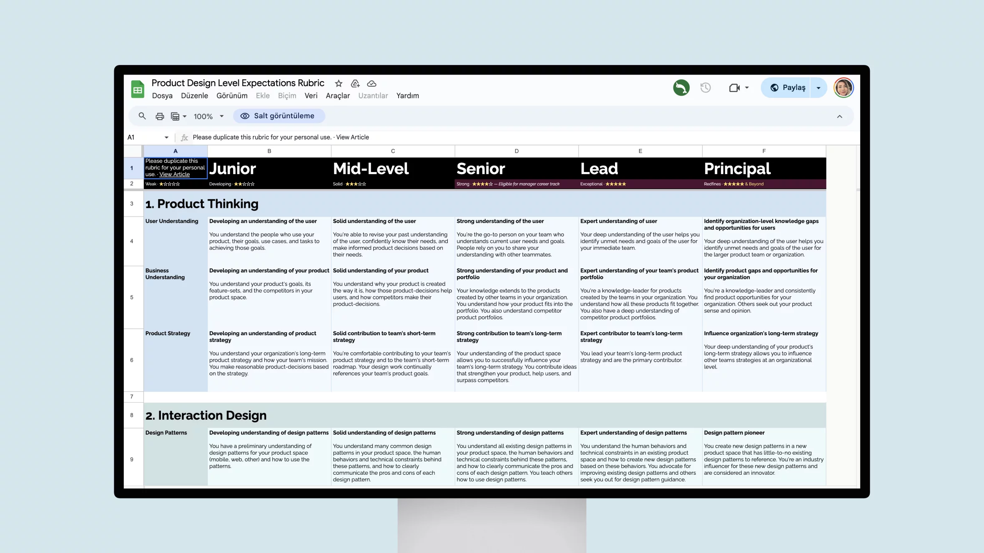This screenshot has width=984, height=553.
Task: Click the print icon in toolbar
Action: click(x=160, y=115)
